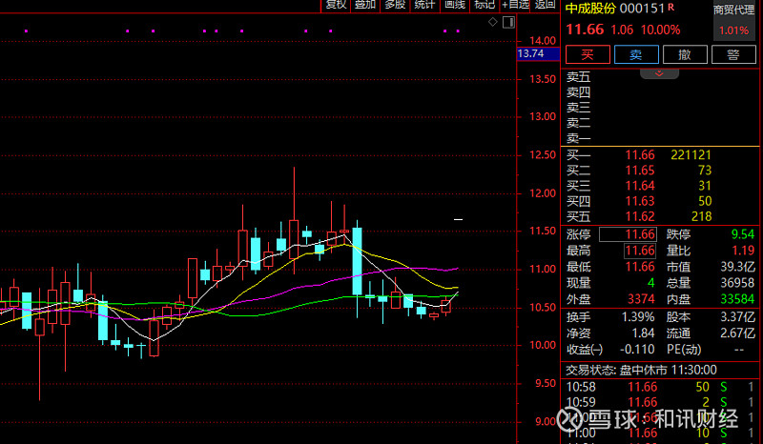Click the 换手 turnover 1.39%
The width and height of the screenshot is (763, 444).
tap(638, 317)
